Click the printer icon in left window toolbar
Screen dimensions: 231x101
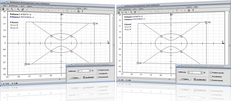(x=78, y=11)
